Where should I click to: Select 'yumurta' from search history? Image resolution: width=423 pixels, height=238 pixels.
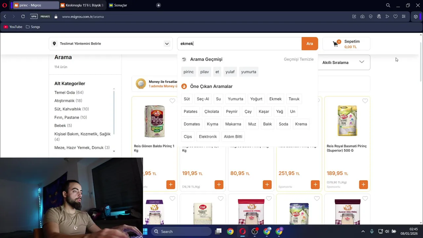pos(249,72)
